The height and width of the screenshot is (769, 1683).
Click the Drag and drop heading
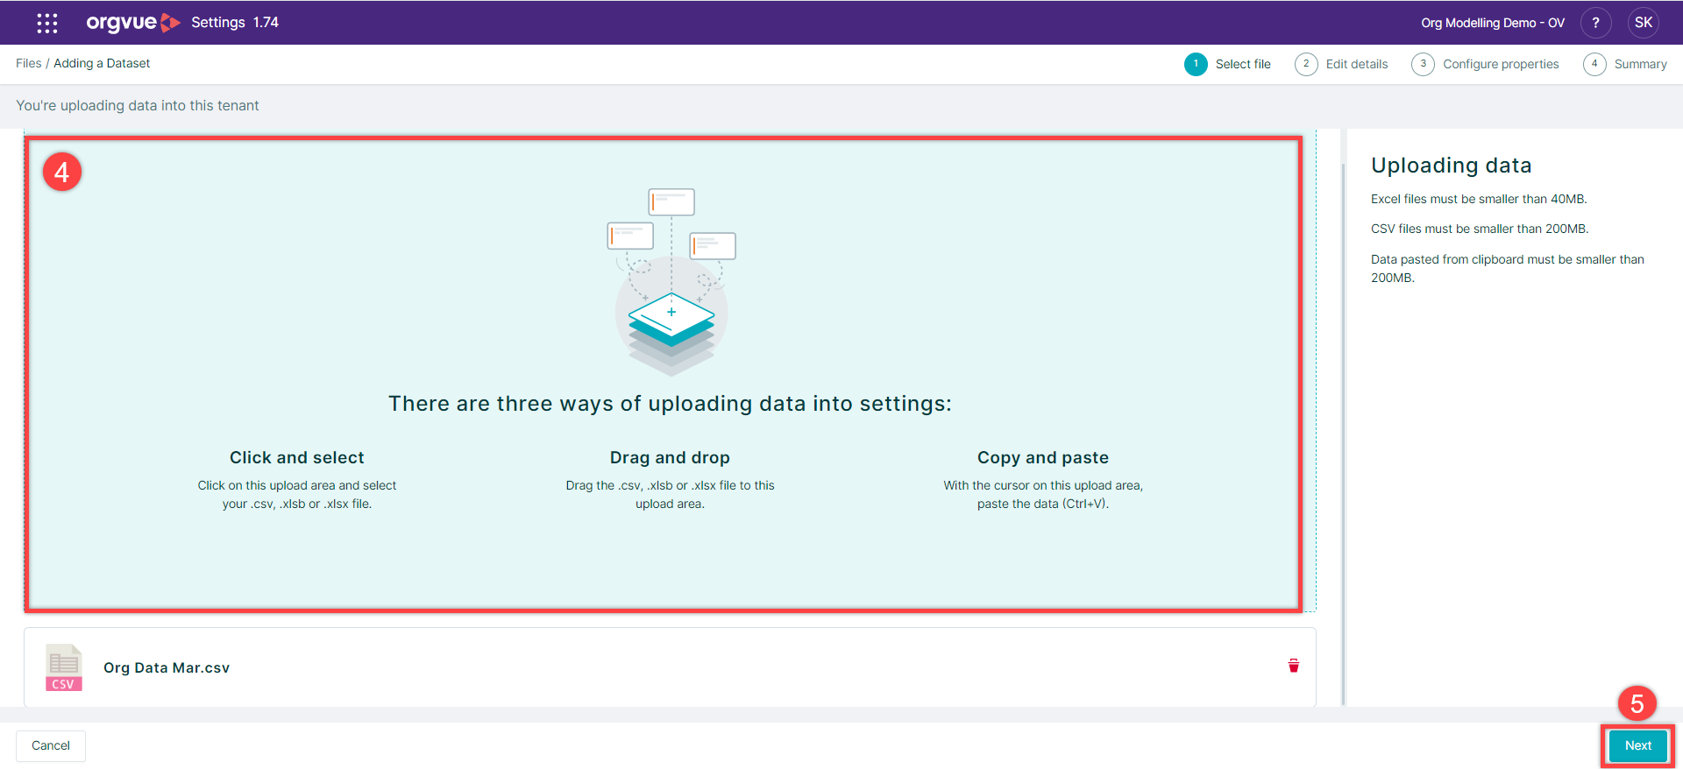(x=670, y=457)
